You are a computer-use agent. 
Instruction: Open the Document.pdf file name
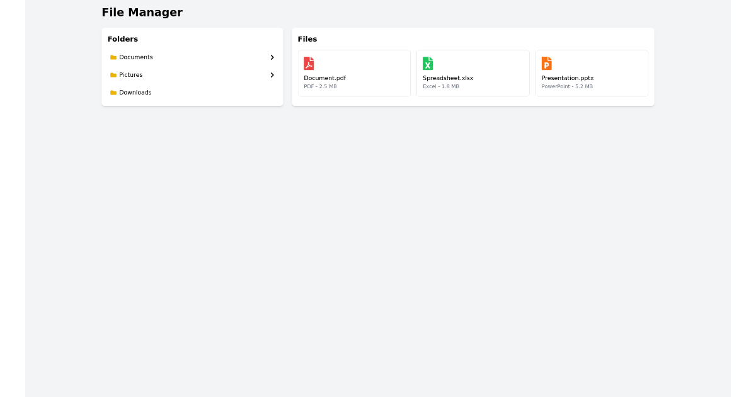click(324, 78)
